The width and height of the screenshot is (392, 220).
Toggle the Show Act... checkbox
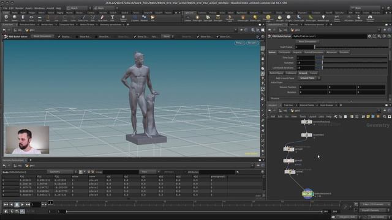77,37
